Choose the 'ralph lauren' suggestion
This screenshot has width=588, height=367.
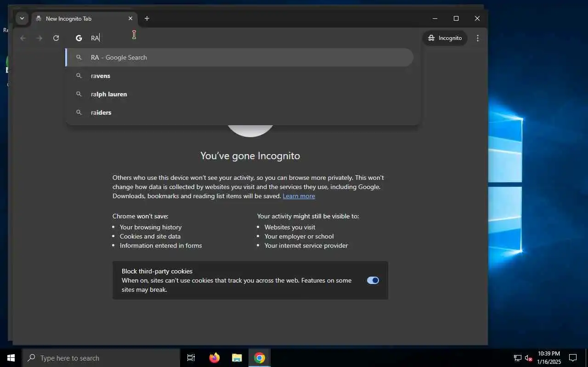240,94
